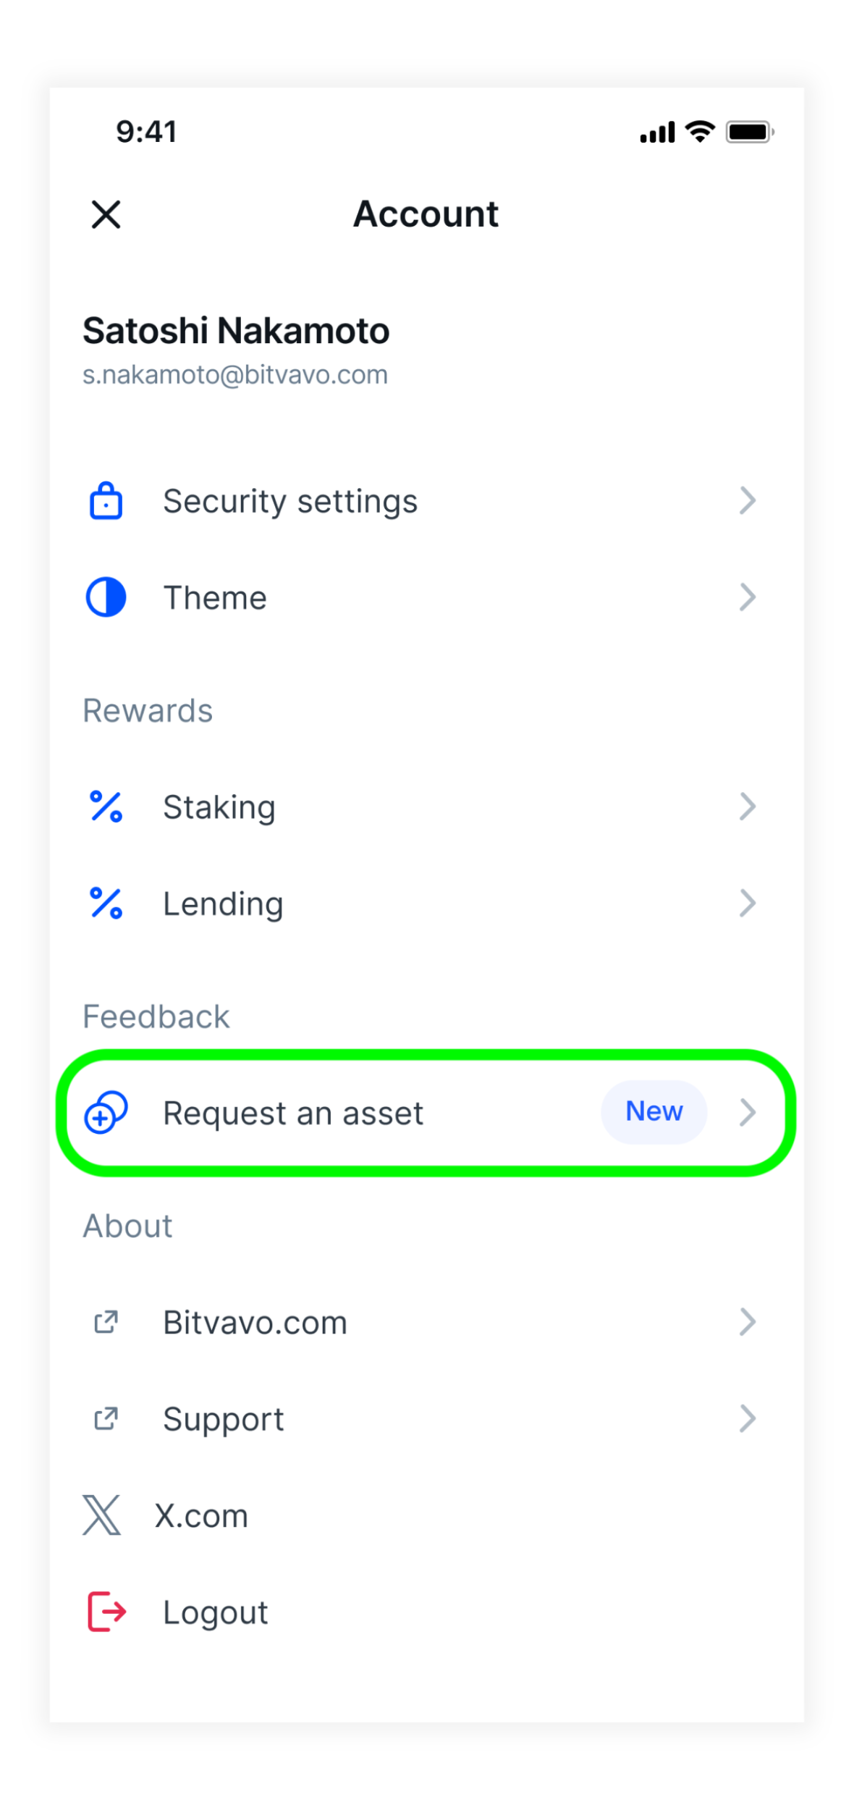Tap the external link icon beside Support
Image resolution: width=854 pixels, height=1810 pixels.
point(106,1419)
